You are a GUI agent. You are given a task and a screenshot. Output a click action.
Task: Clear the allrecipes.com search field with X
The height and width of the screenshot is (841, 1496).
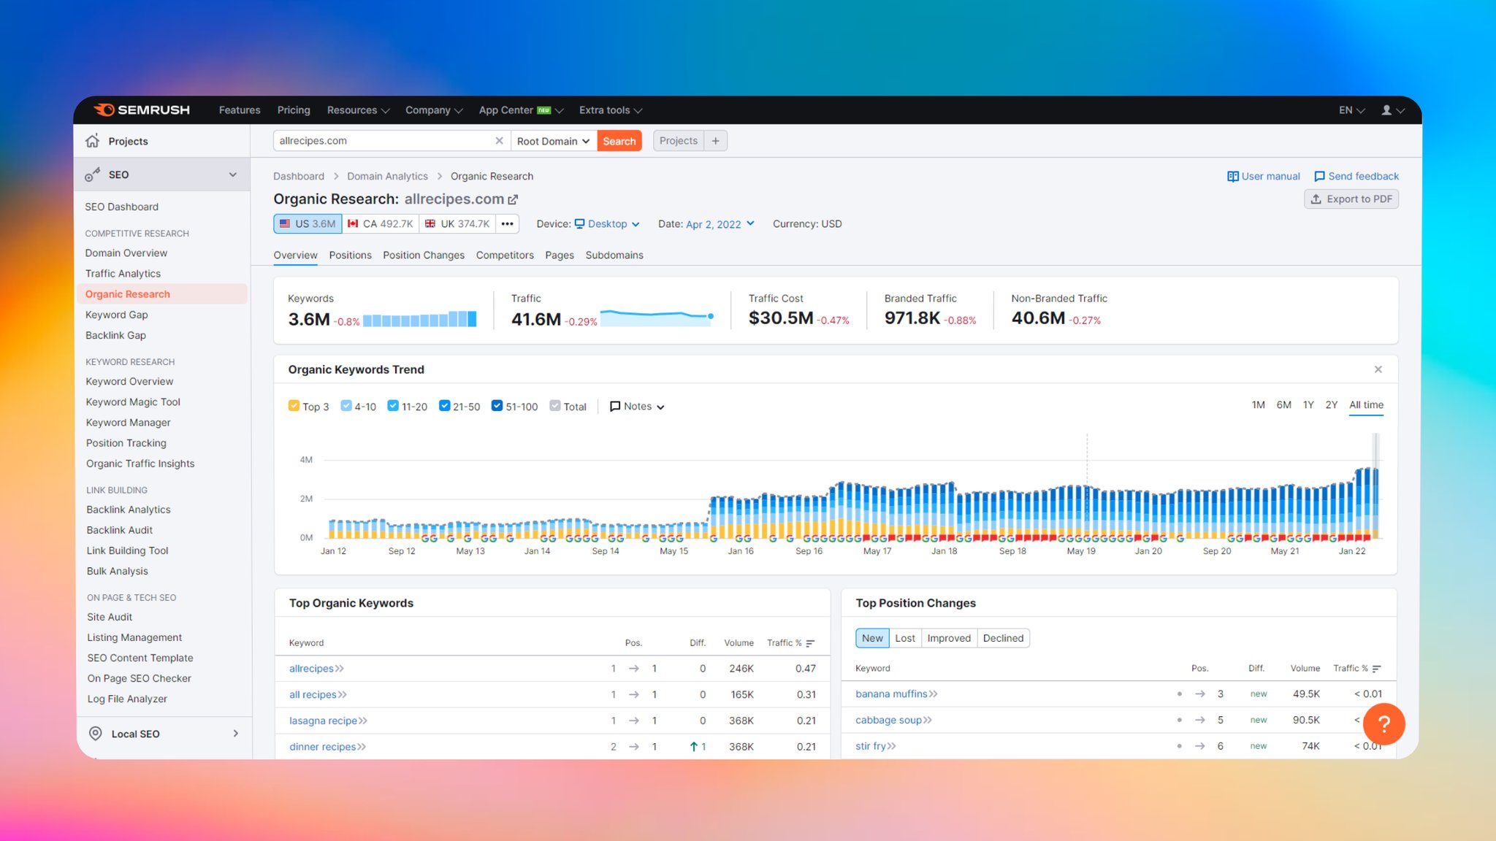click(499, 141)
